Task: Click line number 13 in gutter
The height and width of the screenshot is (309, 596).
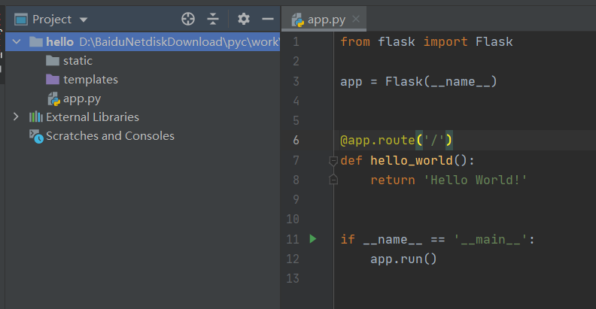Action: tap(293, 278)
